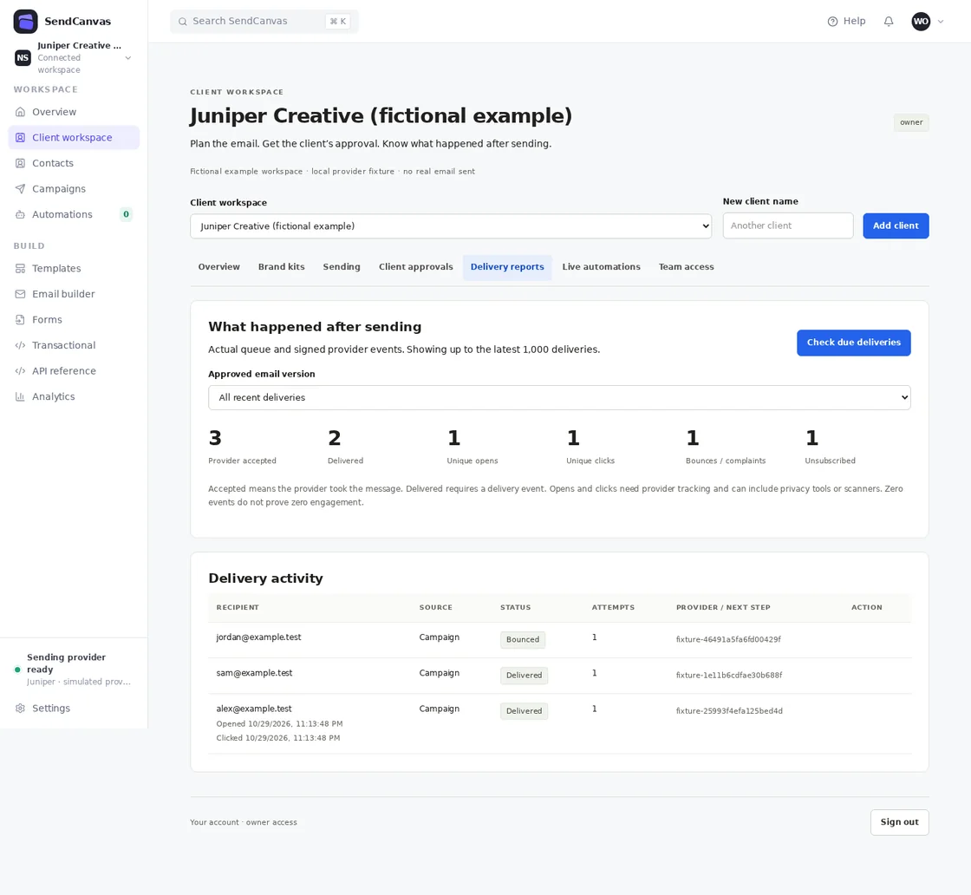Click the Sign out button
The image size is (971, 895).
point(899,822)
